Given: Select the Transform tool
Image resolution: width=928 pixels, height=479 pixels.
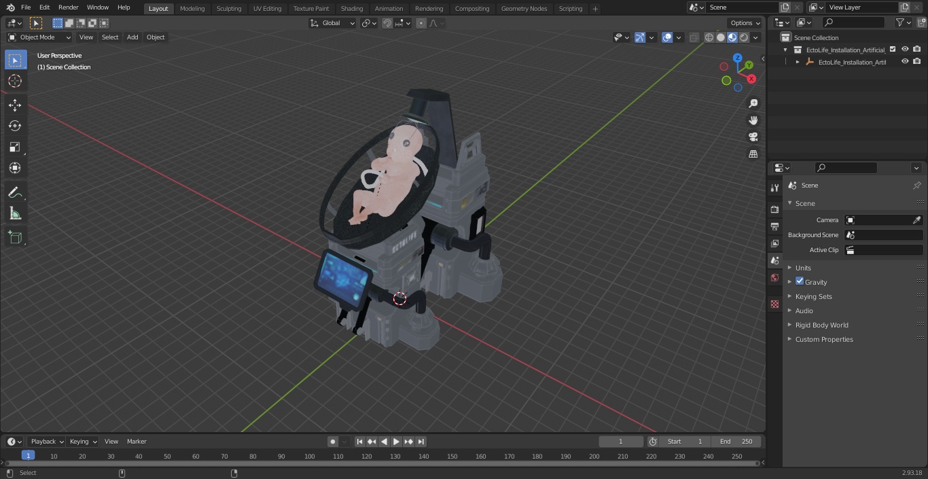Looking at the screenshot, I should 15,168.
